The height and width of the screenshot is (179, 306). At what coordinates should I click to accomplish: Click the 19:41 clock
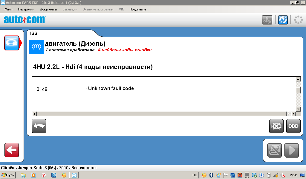coord(293,175)
